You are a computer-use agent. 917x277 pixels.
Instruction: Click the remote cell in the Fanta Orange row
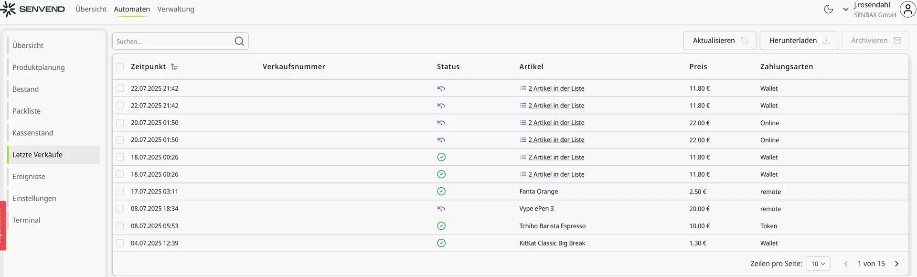(770, 192)
